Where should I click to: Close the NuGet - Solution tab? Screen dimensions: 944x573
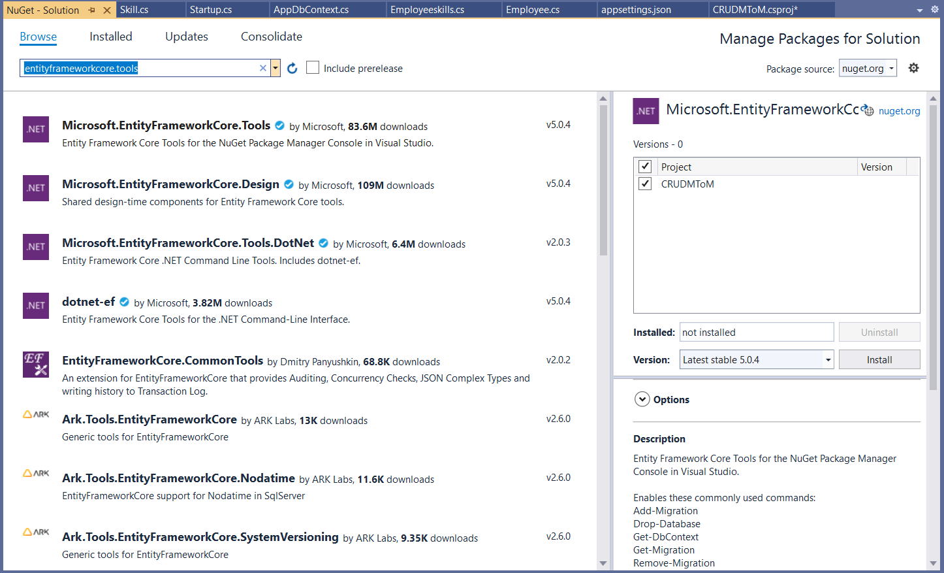[x=107, y=10]
